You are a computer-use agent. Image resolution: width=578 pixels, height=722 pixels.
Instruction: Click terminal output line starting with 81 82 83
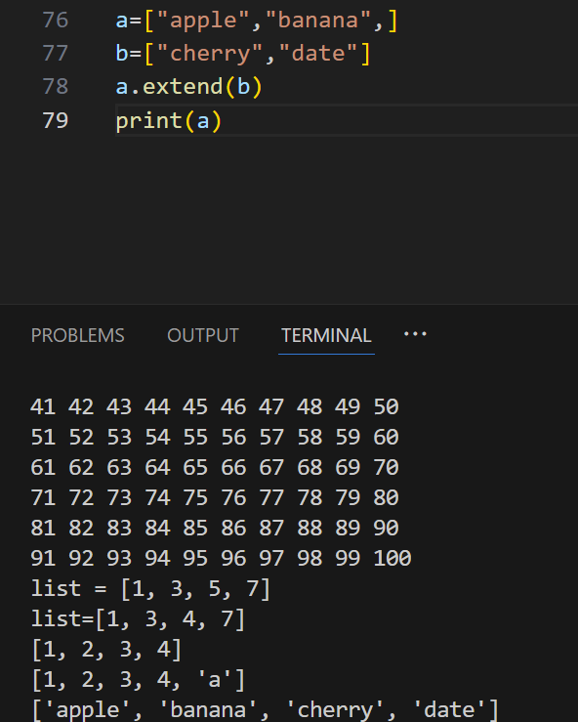(215, 529)
